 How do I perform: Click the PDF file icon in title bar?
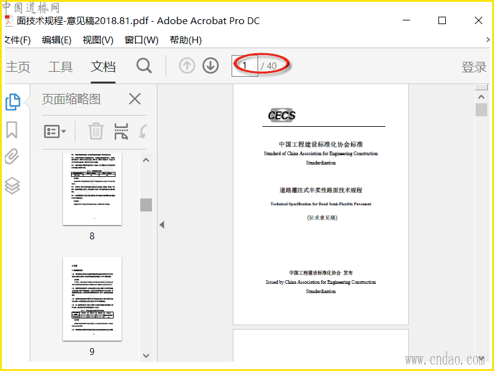pyautogui.click(x=8, y=21)
